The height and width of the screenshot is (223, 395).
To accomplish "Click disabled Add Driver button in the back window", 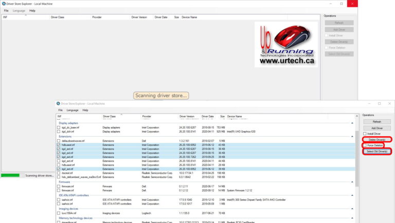I will pos(339,29).
